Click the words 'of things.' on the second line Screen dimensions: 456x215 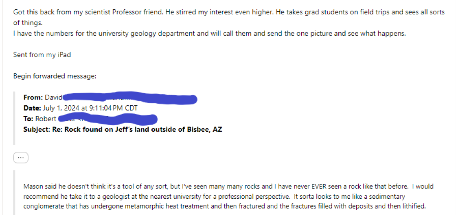click(28, 23)
